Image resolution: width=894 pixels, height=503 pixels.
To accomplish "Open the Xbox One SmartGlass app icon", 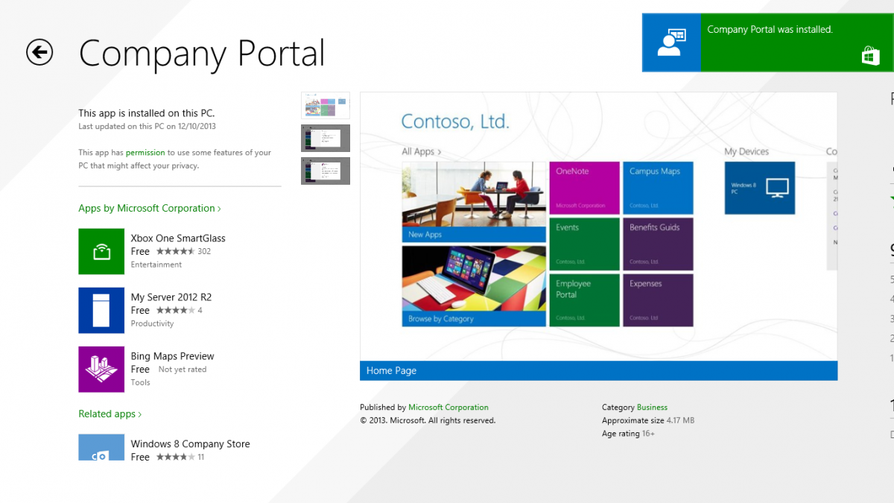I will click(101, 252).
